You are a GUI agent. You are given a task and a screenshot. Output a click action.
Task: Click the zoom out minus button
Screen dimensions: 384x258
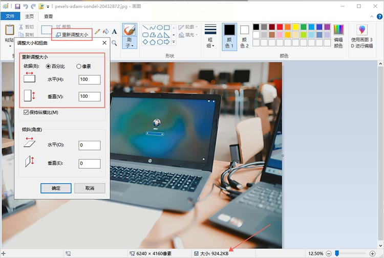point(329,253)
